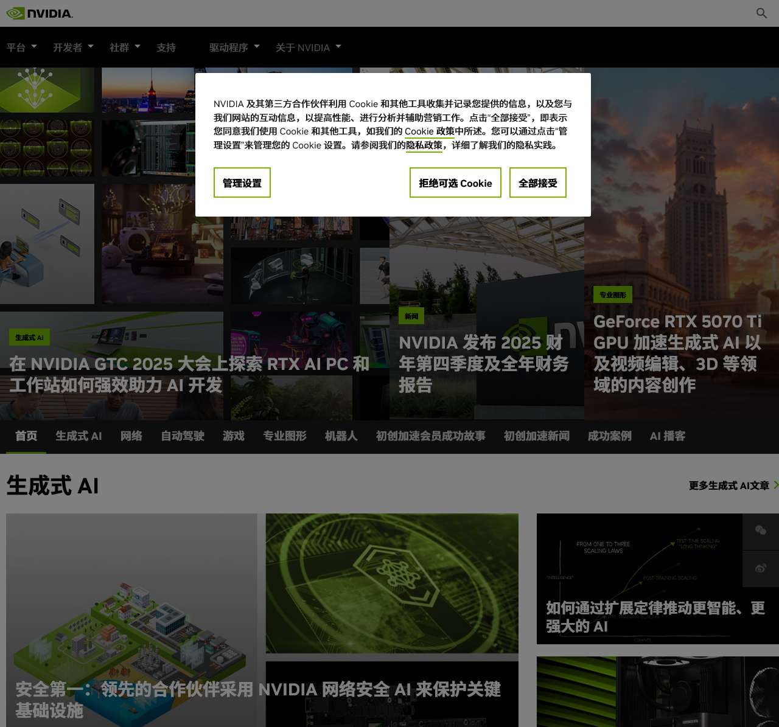Select the 首页 tab
Screen dimensions: 779x727
(x=26, y=436)
